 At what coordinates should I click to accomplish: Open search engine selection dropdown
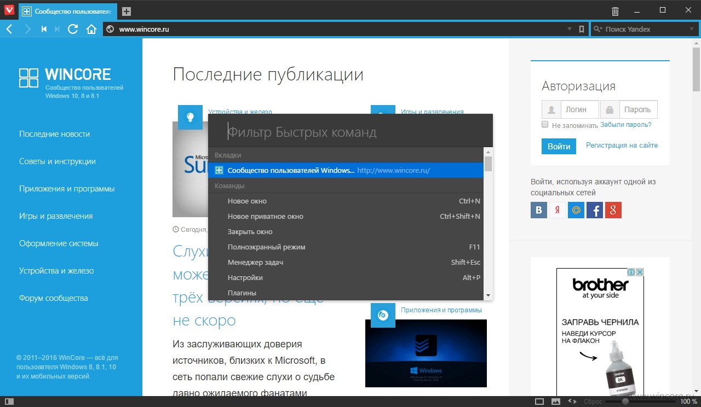coord(692,30)
